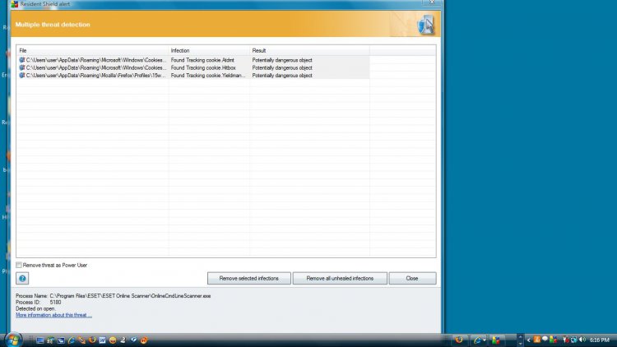
Task: Open the blue help question mark icon
Action: [22, 278]
